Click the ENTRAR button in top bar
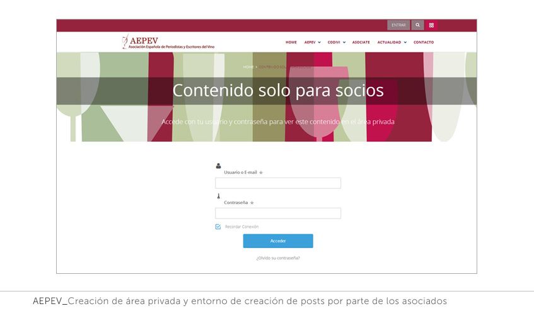 (398, 25)
